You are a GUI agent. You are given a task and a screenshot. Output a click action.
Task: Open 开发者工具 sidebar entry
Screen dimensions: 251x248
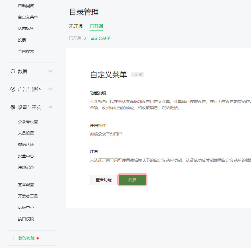click(x=28, y=196)
